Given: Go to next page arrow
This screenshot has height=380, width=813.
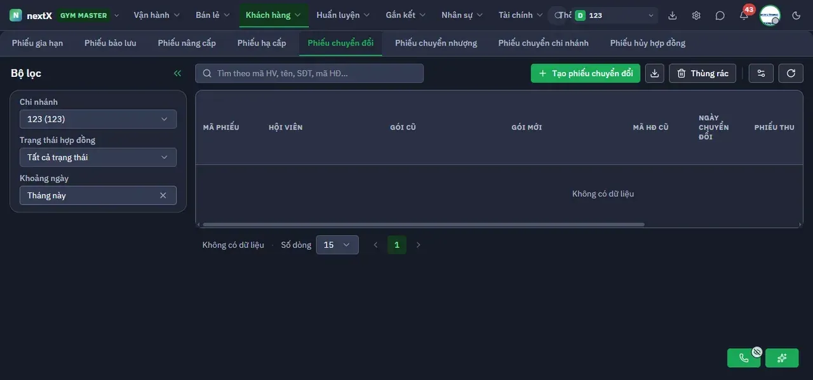Looking at the screenshot, I should click(418, 245).
